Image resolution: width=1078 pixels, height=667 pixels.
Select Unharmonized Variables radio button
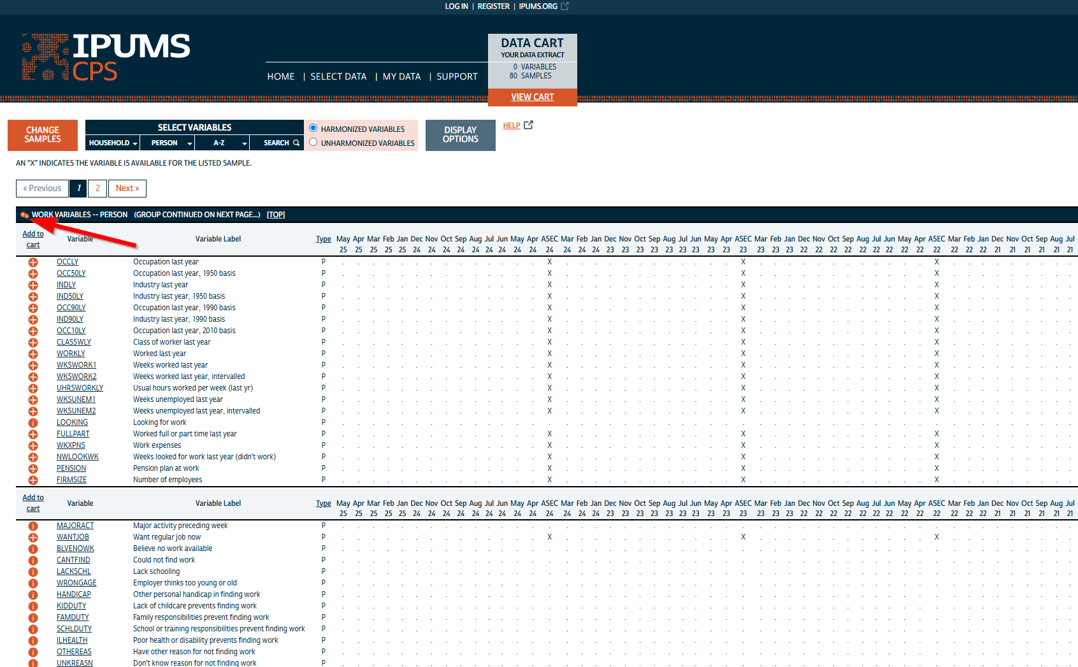tap(313, 142)
